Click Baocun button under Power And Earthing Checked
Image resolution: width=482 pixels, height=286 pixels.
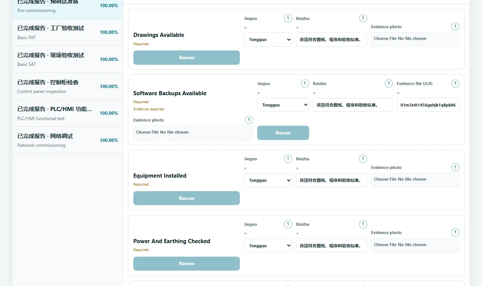tap(186, 263)
